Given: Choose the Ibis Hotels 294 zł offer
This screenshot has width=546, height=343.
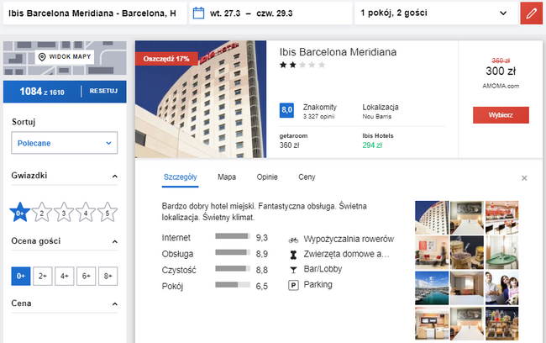Looking at the screenshot, I should pyautogui.click(x=378, y=141).
